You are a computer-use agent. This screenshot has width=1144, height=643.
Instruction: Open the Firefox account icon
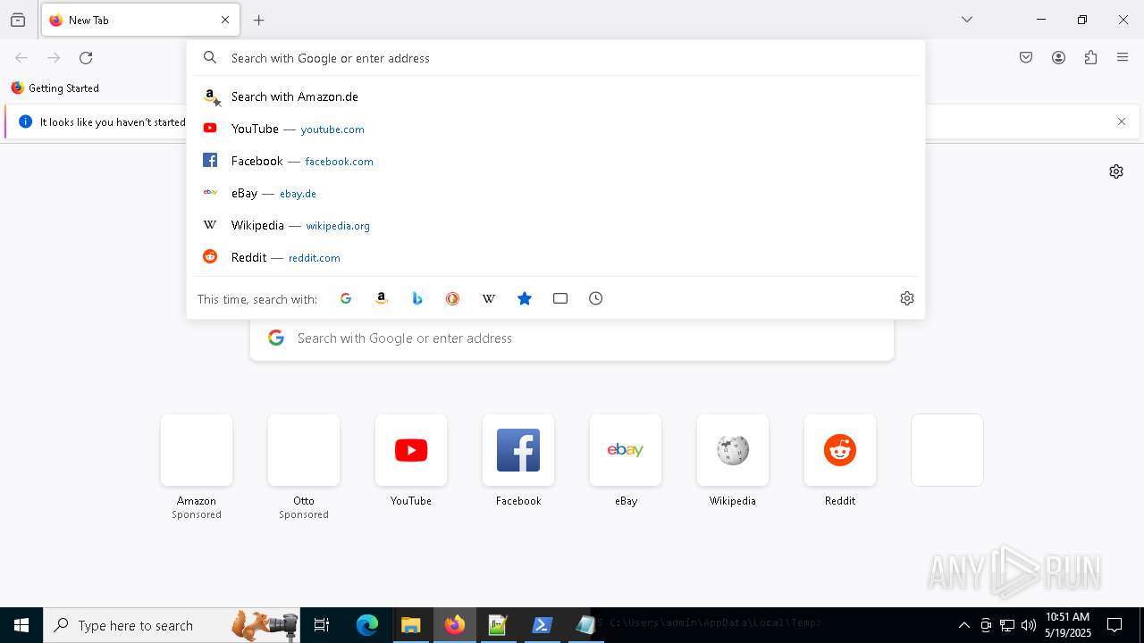tap(1058, 58)
